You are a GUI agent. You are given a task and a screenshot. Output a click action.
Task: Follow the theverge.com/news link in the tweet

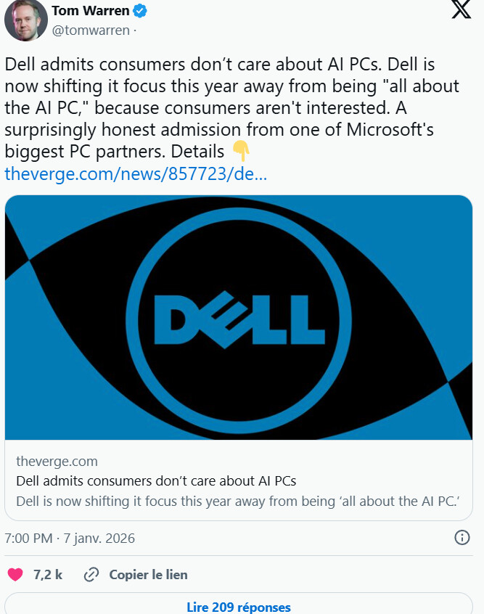(x=136, y=174)
